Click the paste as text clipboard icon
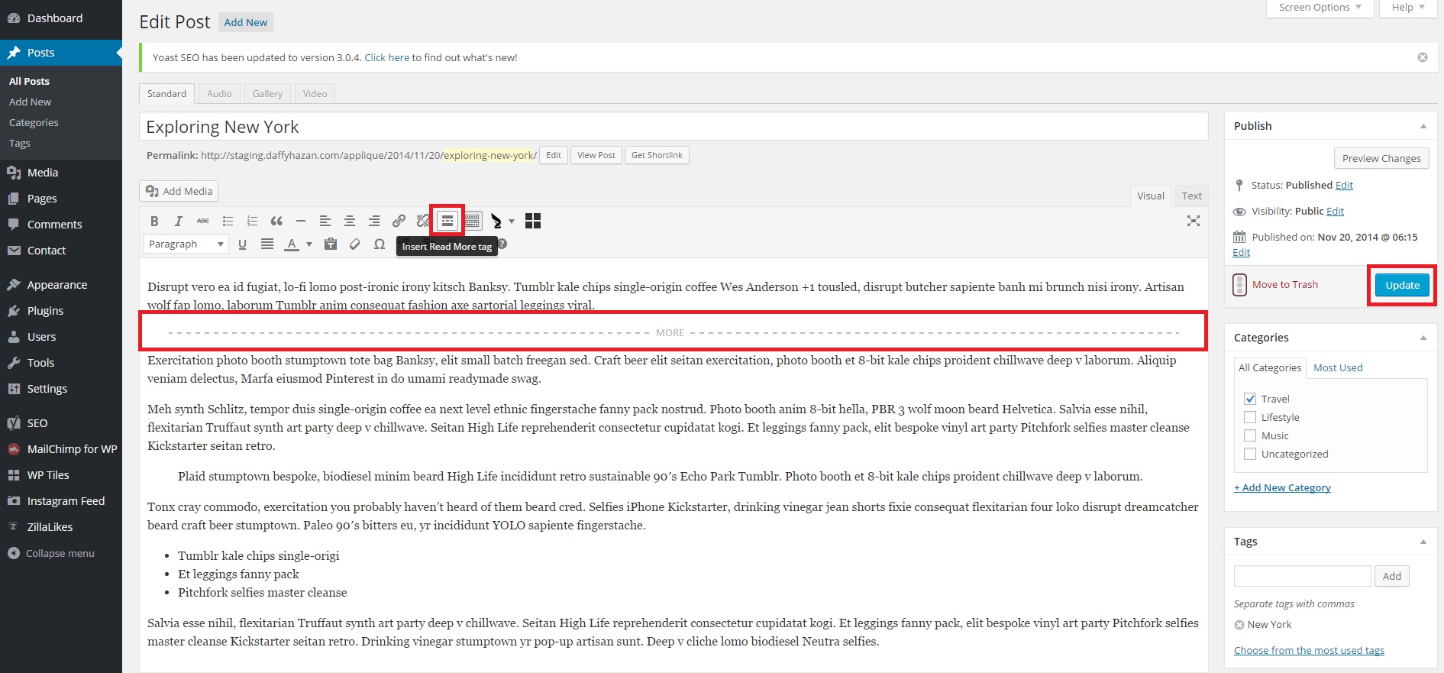Viewport: 1444px width, 673px height. pyautogui.click(x=331, y=244)
